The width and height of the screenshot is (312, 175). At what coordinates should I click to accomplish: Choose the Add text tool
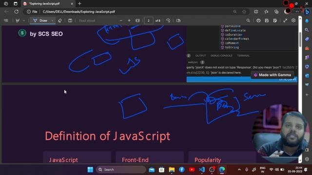coord(70,20)
